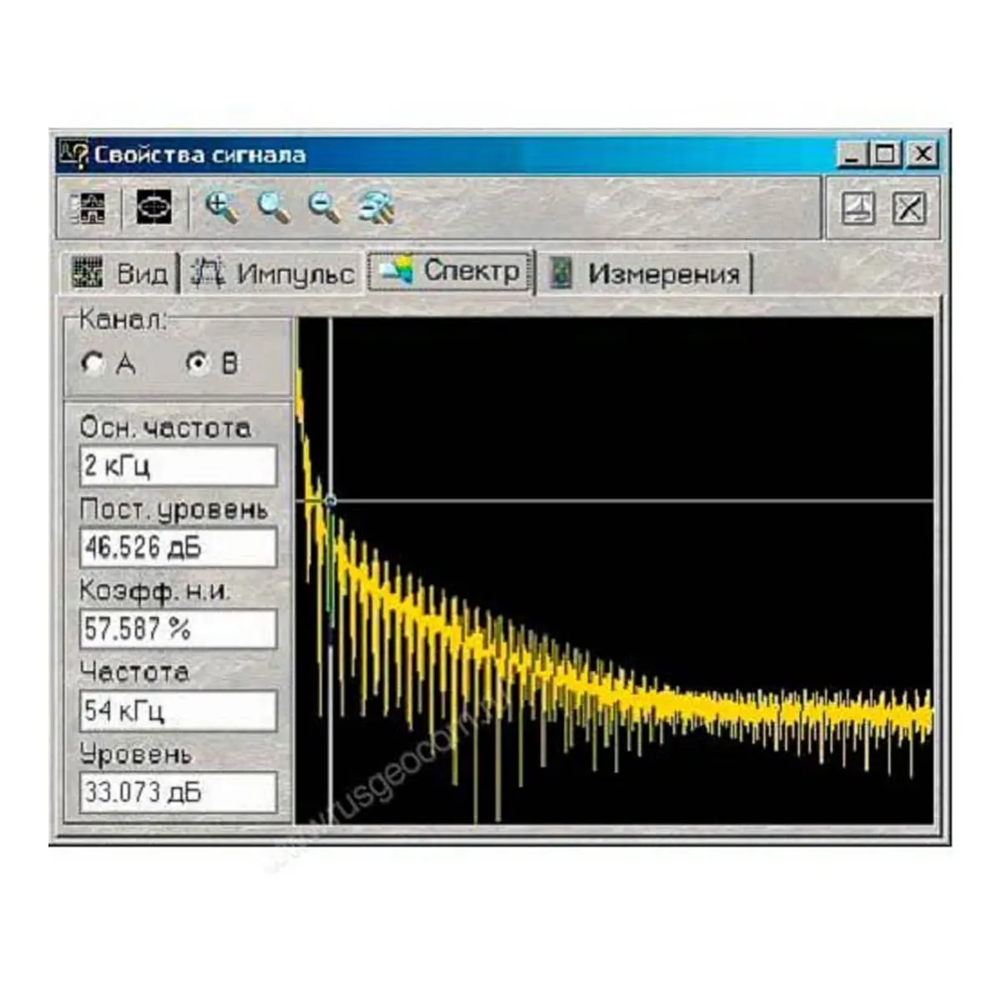Switch to the Вид tab

(x=121, y=274)
